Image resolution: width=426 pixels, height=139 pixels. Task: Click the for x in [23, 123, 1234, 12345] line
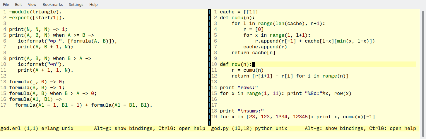pyautogui.click(x=297, y=117)
